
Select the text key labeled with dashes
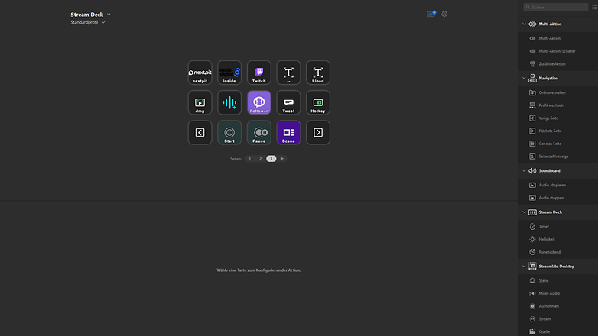pos(288,73)
